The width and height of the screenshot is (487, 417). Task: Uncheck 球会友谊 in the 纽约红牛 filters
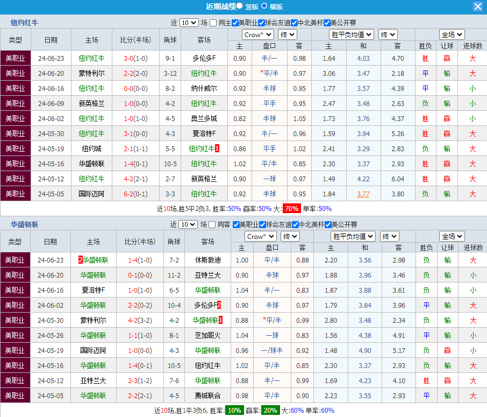coord(262,23)
